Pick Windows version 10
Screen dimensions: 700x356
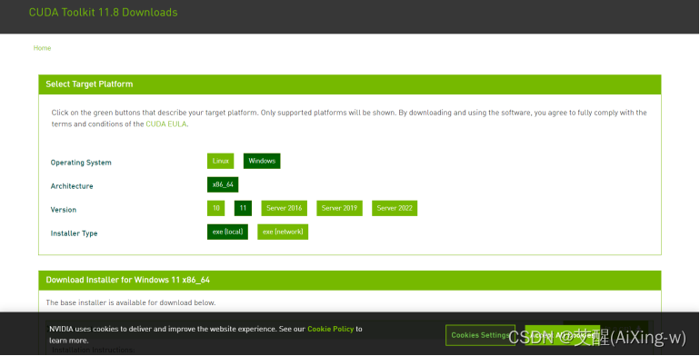coord(216,208)
